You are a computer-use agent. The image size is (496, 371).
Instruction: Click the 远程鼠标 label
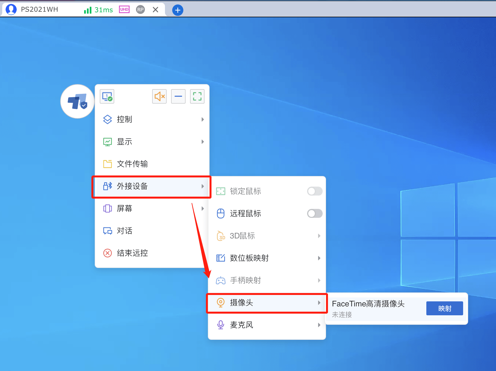[245, 213]
